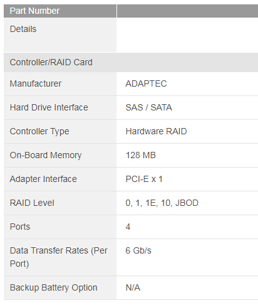Select the Controller Type label
Image resolution: width=258 pixels, height=305 pixels.
coord(39,132)
